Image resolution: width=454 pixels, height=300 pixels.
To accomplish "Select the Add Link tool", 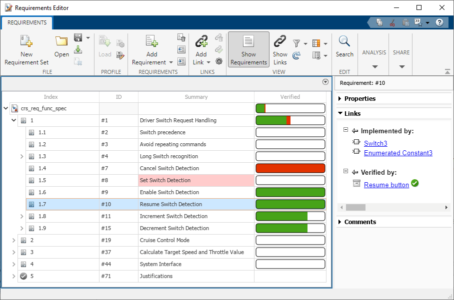I will tap(201, 48).
